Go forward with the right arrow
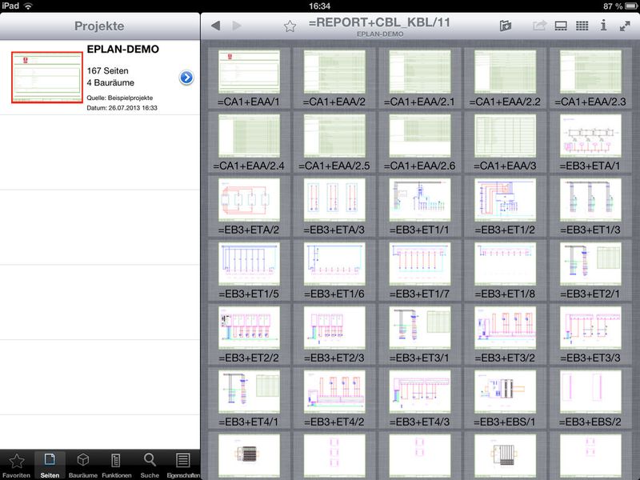Image resolution: width=640 pixels, height=480 pixels. click(237, 26)
